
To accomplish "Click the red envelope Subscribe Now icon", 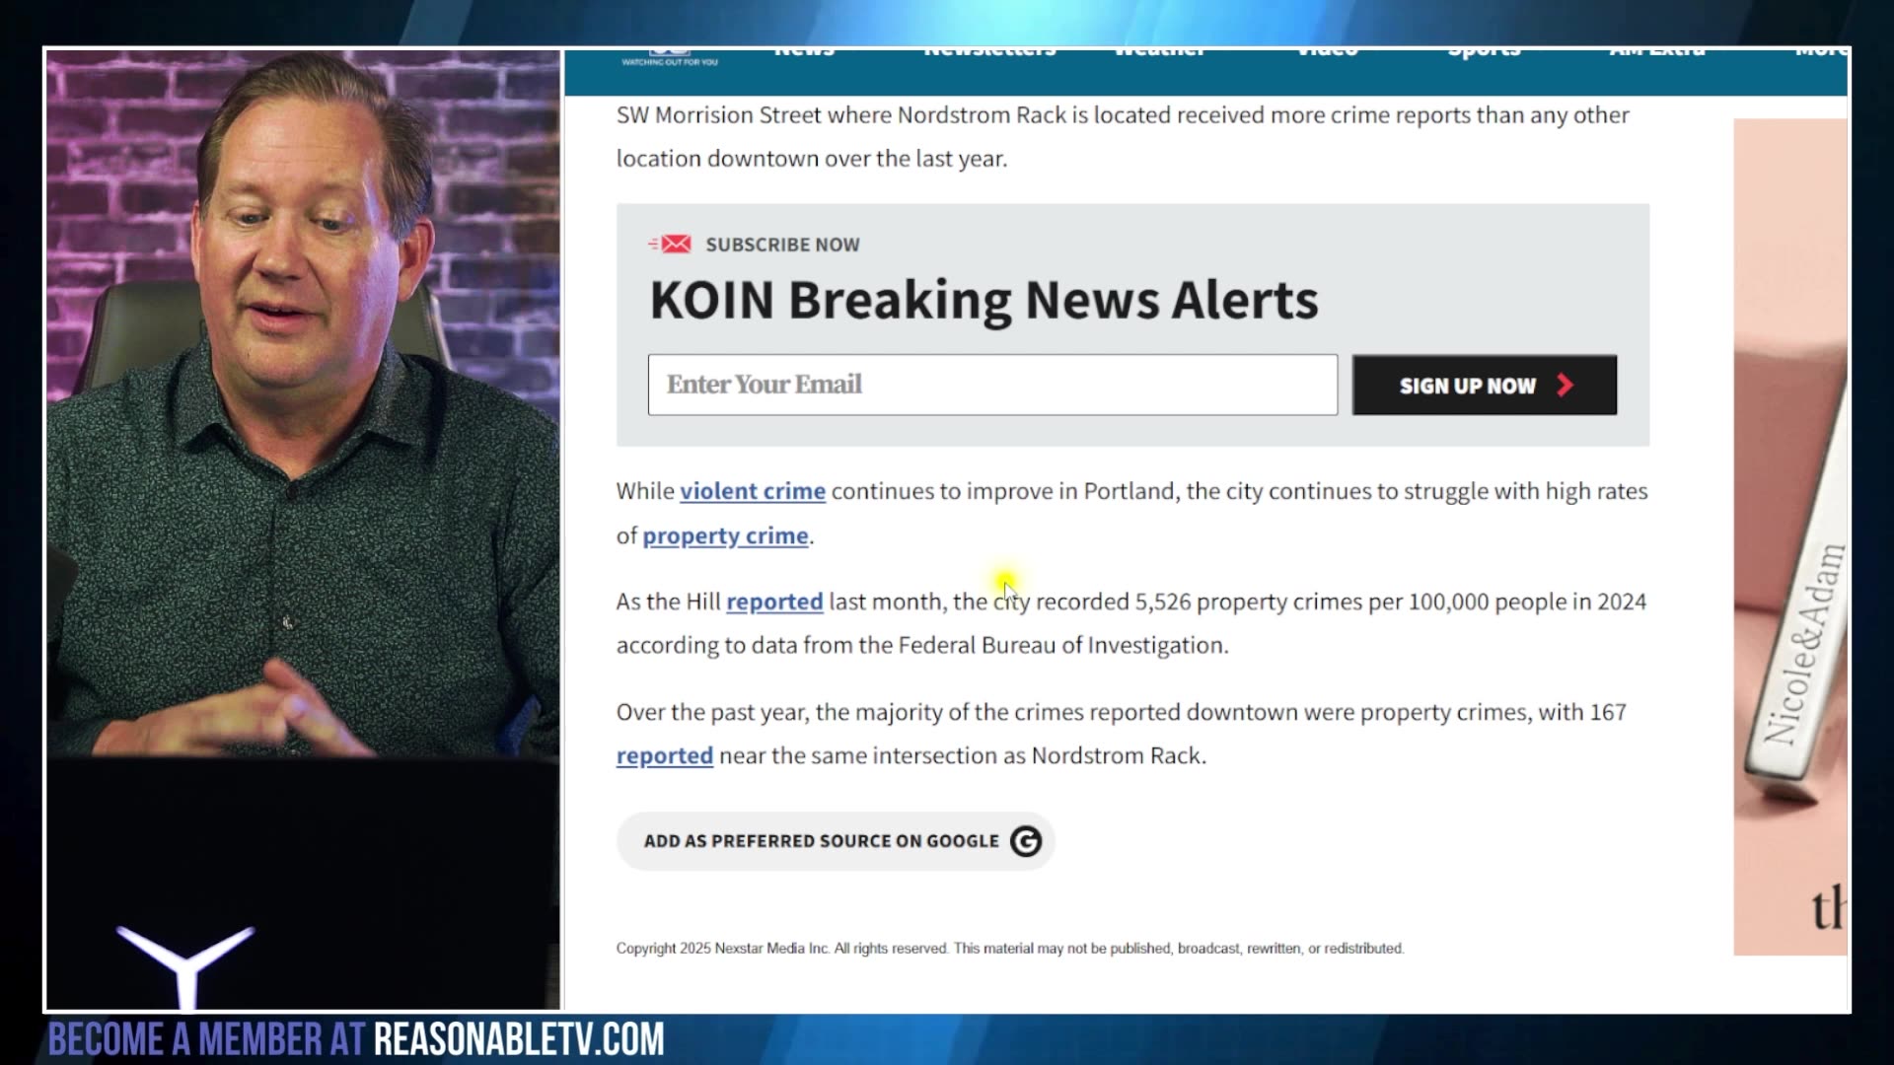I will pos(670,244).
